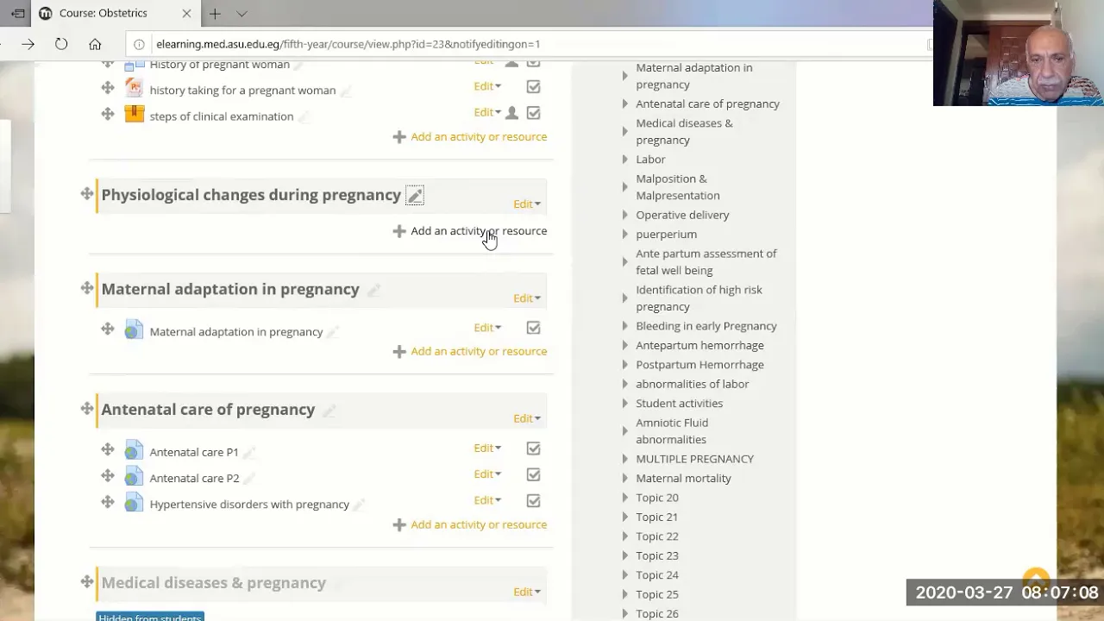Open Antenatal care P2 link
Screen dimensions: 1104x621
[x=194, y=478]
